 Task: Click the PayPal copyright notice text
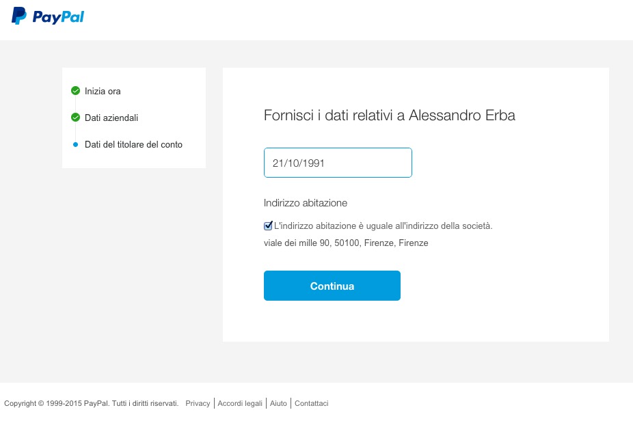tap(91, 403)
